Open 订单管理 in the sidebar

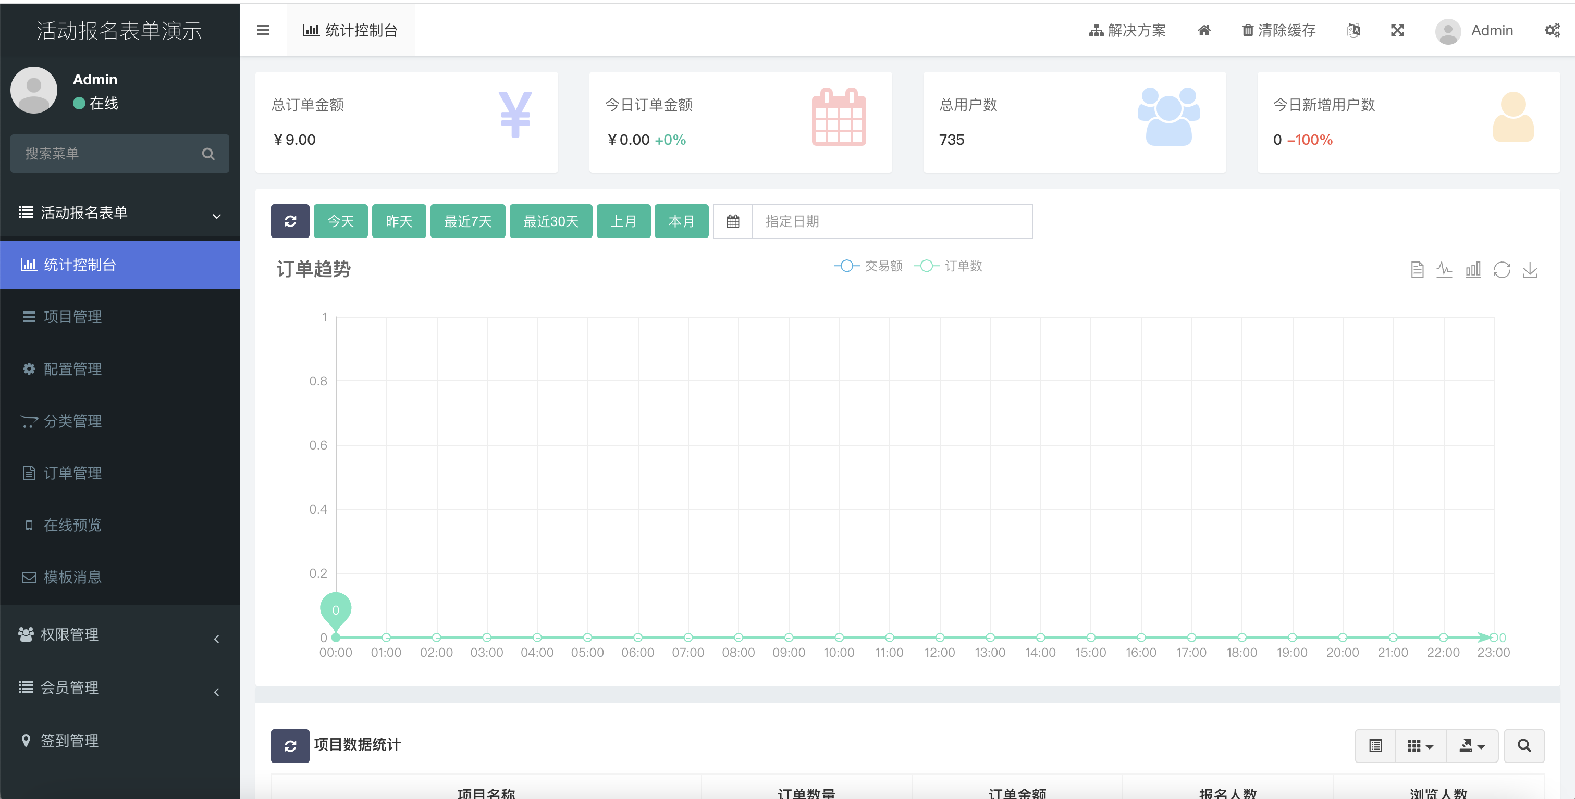(72, 473)
